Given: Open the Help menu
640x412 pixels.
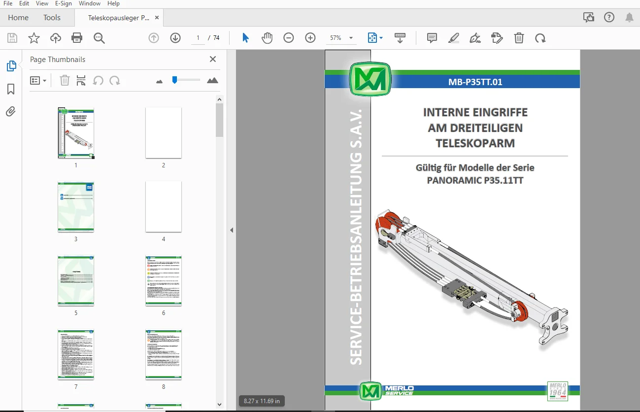Looking at the screenshot, I should pyautogui.click(x=113, y=3).
